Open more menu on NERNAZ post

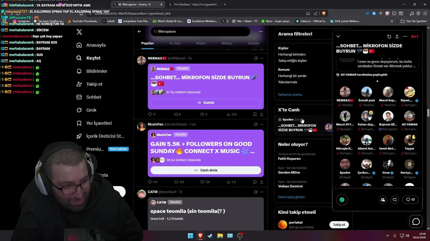point(262,58)
